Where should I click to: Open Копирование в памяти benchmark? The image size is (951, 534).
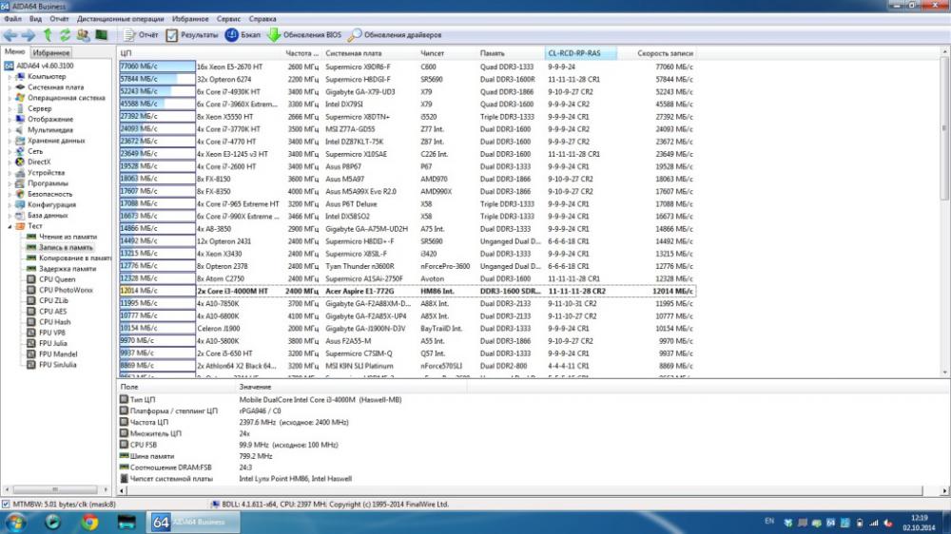click(68, 258)
